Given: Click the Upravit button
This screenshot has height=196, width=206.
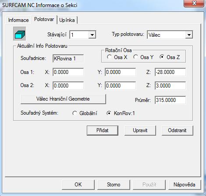Looking at the screenshot, I should click(140, 130).
